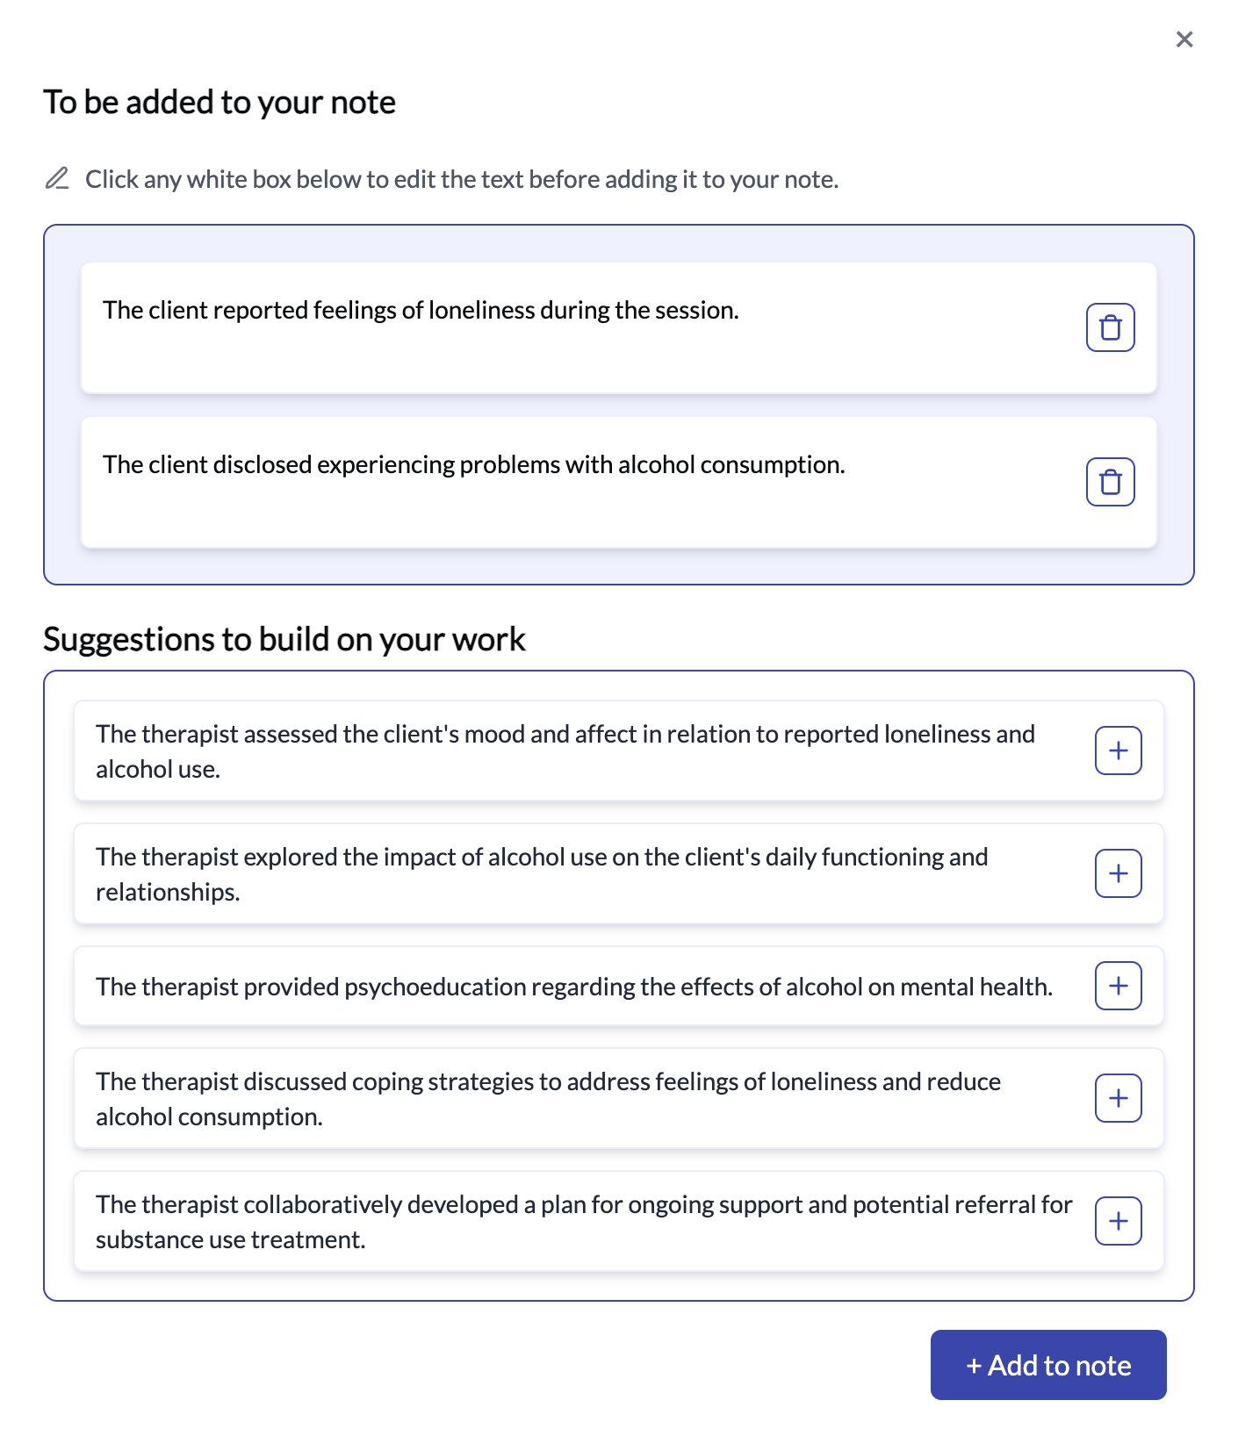Click the coping strategies suggestion box
Screen dimensions: 1238x1429
click(548, 1098)
